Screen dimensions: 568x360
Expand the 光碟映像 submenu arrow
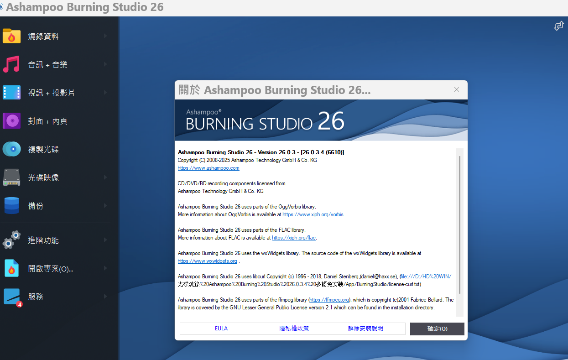(x=105, y=177)
